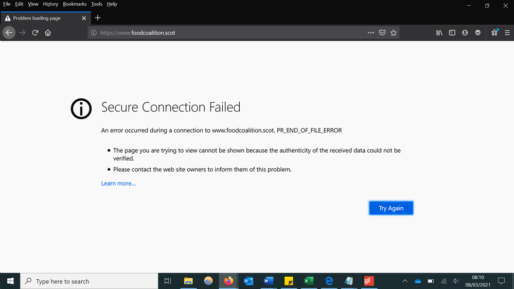Close the Problem loading page tab
The width and height of the screenshot is (514, 289).
[x=84, y=18]
